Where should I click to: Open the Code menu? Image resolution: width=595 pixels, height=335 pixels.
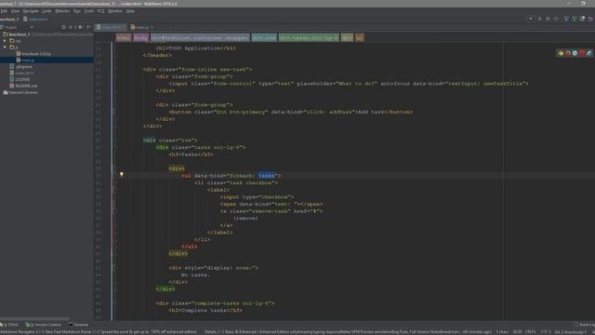[46, 11]
